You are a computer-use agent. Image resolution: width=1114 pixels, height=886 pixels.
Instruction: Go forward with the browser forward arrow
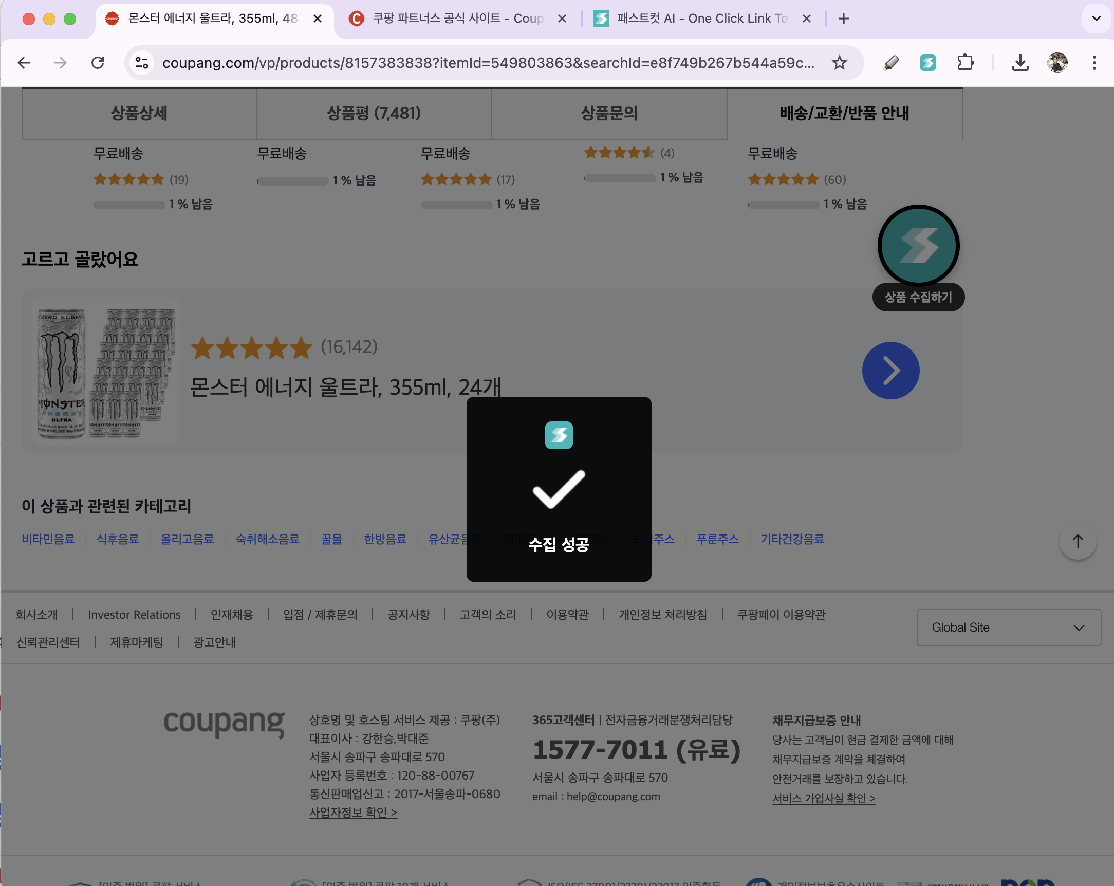click(x=61, y=63)
